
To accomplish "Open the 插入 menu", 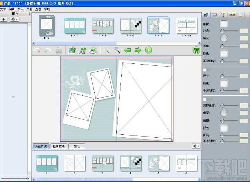I will (x=20, y=9).
